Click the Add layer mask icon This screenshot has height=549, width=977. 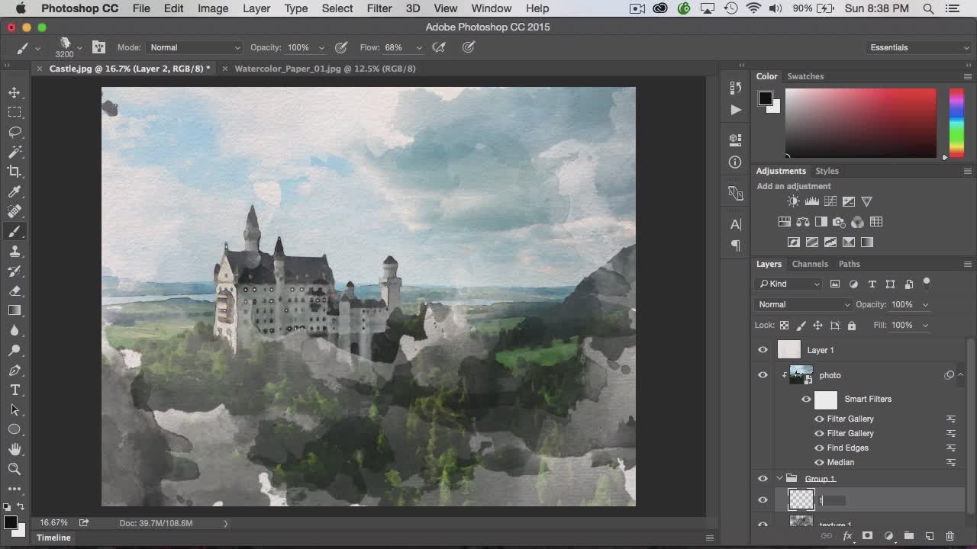[867, 536]
